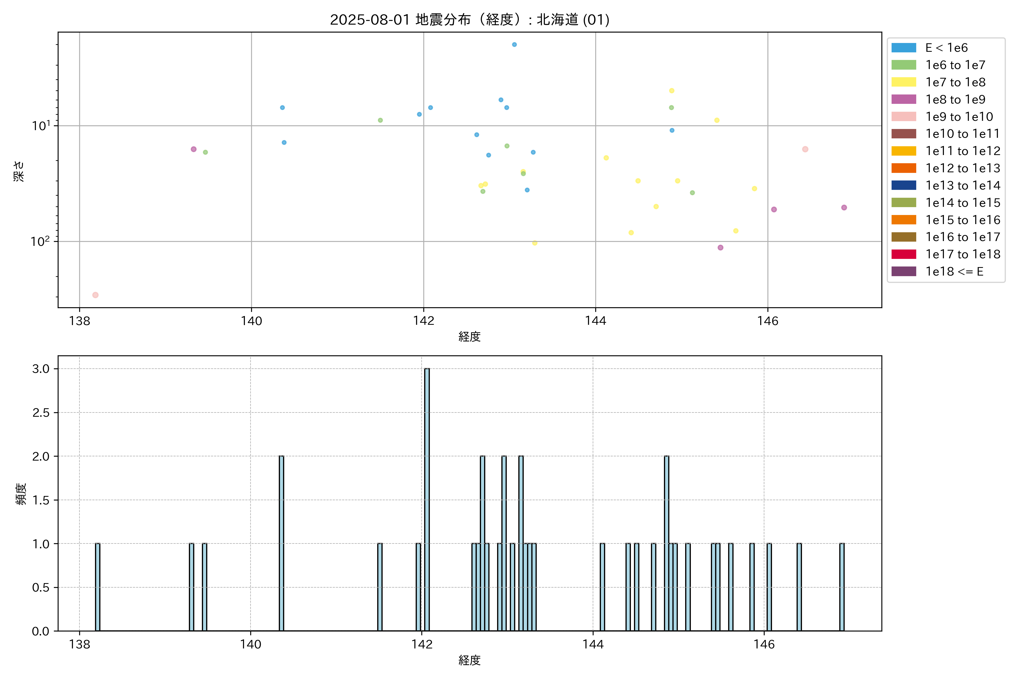Click the green '1e6 to 1e7' legend swatch
The height and width of the screenshot is (679, 1018).
pyautogui.click(x=903, y=65)
